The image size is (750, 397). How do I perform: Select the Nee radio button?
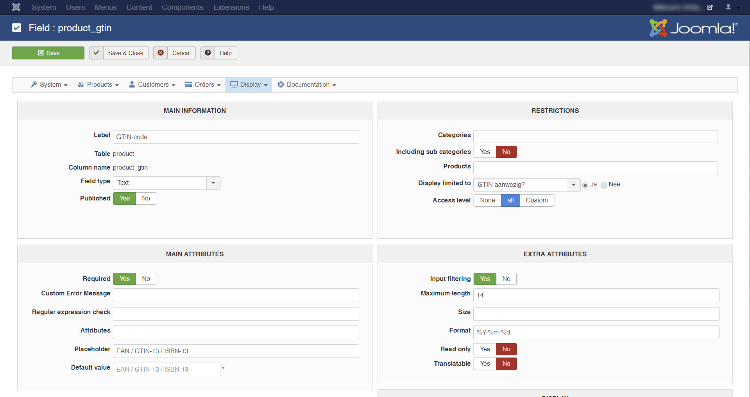click(604, 185)
